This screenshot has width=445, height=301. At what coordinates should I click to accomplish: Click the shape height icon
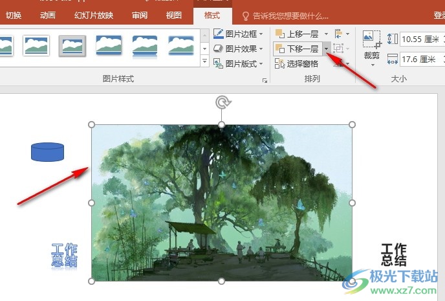click(393, 39)
